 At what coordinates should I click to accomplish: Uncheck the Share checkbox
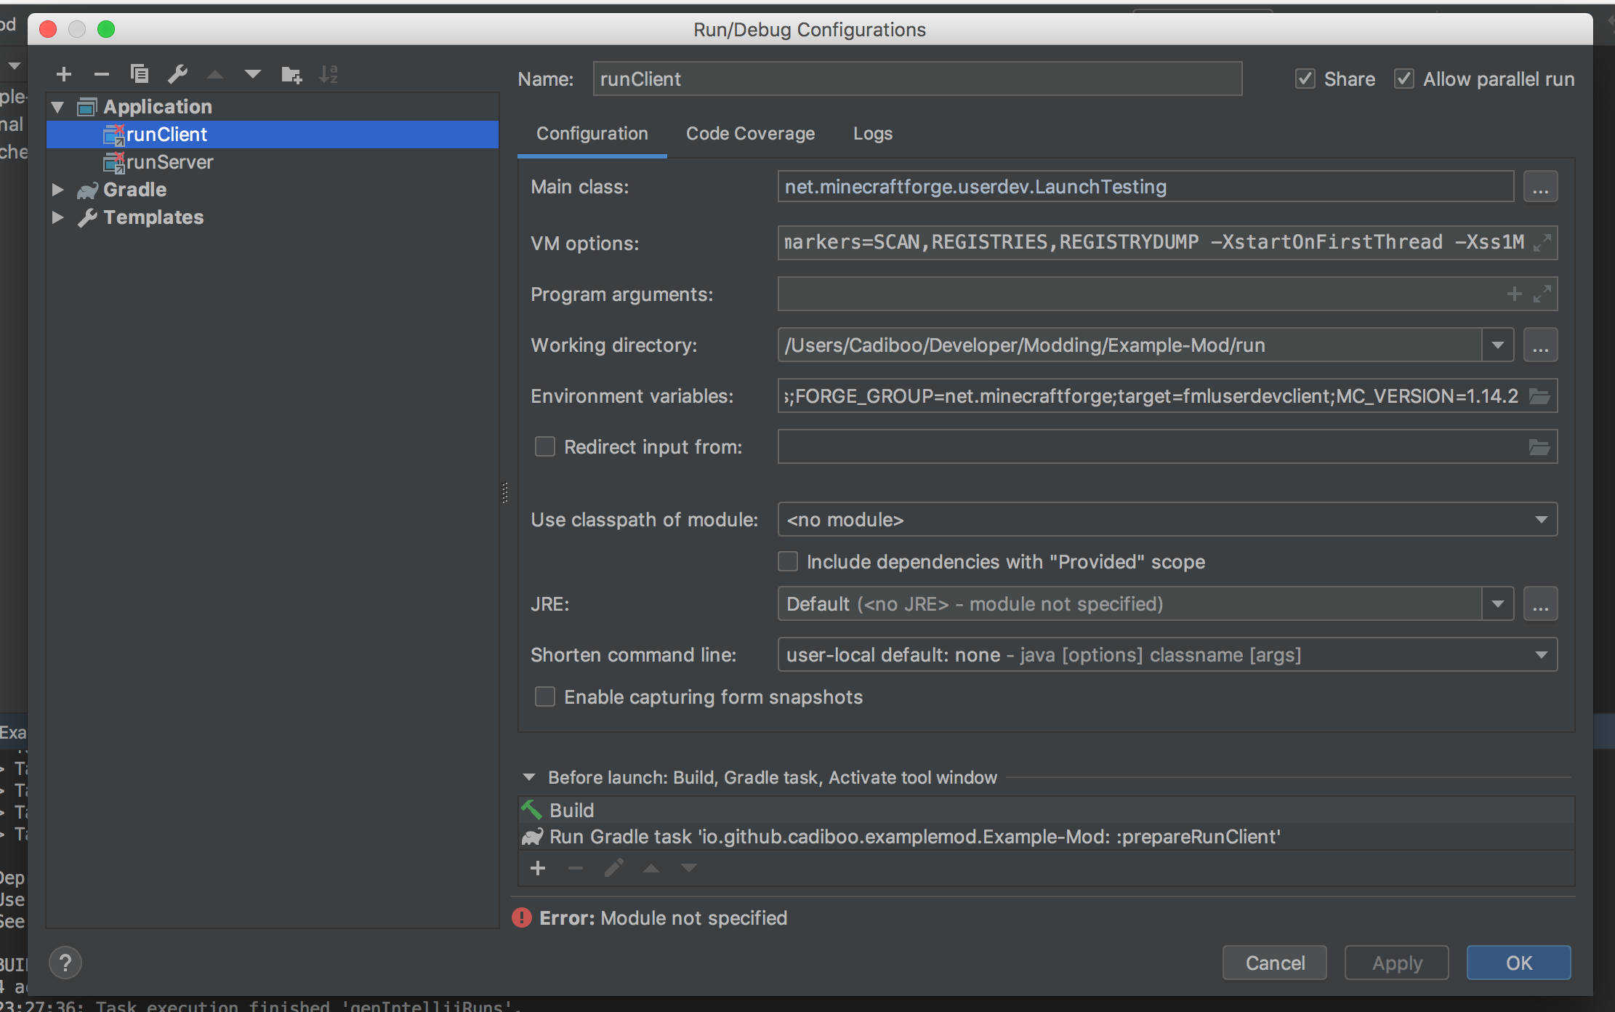tap(1305, 79)
